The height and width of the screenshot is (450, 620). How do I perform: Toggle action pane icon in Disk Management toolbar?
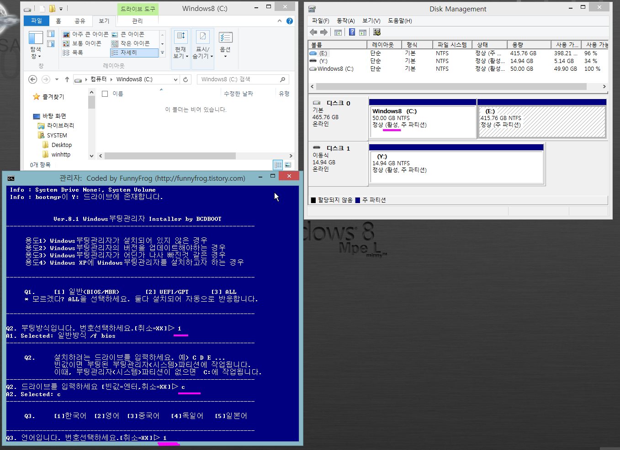[363, 32]
